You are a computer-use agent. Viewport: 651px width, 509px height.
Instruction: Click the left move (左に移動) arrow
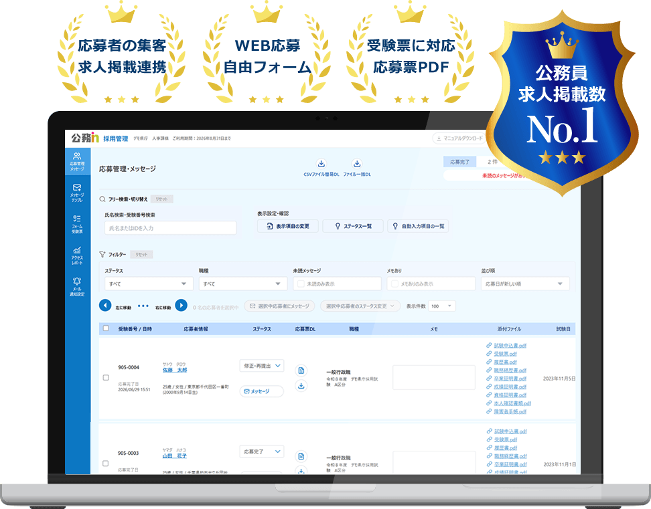coord(105,306)
